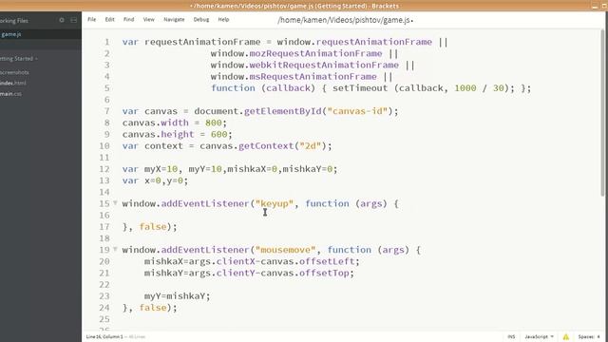Click mozRequestAnimationFrame on line 2
The image size is (608, 342).
coord(315,53)
